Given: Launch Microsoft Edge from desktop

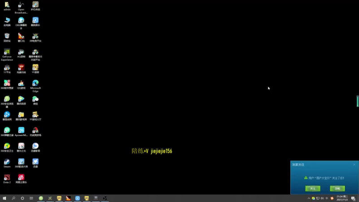Looking at the screenshot, I should (35, 86).
